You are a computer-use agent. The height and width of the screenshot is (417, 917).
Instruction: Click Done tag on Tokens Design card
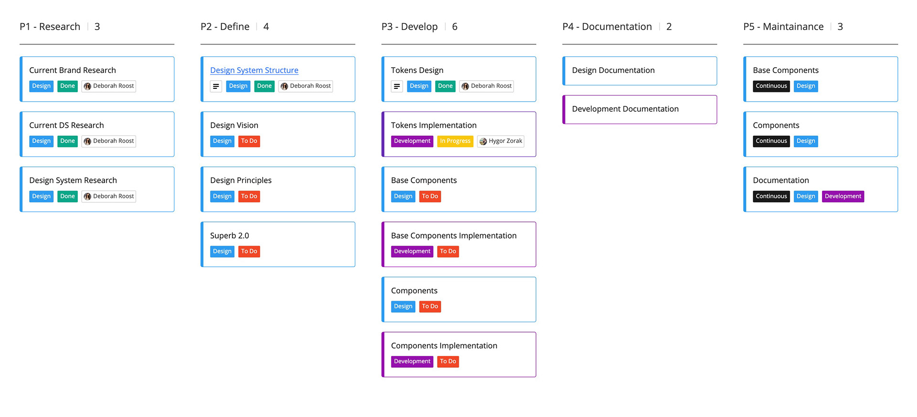click(445, 86)
